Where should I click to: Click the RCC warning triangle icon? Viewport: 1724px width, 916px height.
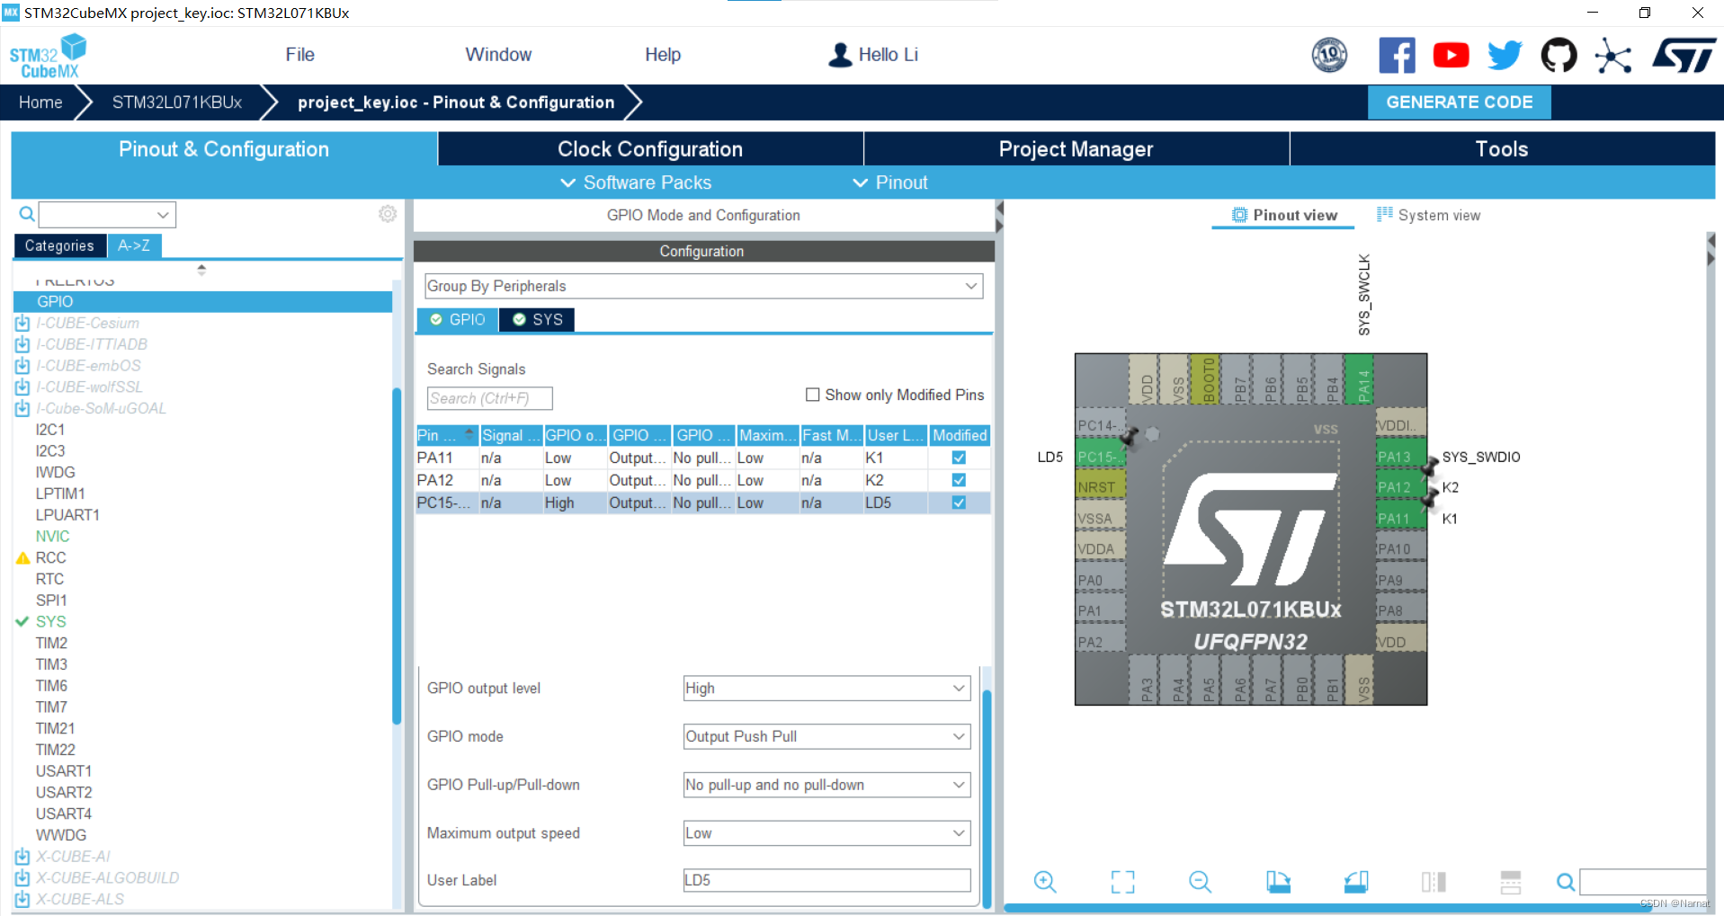tap(23, 558)
